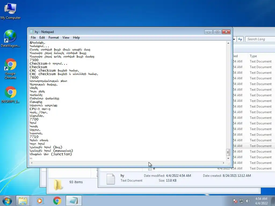Open the Notepad Format menu

click(x=54, y=38)
